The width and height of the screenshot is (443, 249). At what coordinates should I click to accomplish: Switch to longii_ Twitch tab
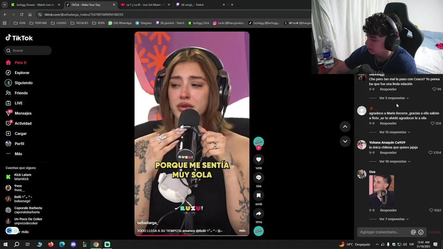[200, 5]
